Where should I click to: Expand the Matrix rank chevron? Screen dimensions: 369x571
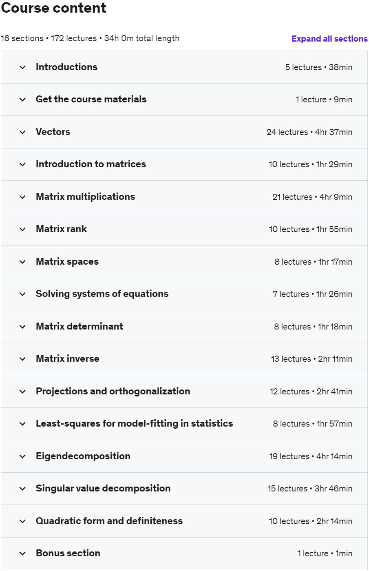[22, 229]
